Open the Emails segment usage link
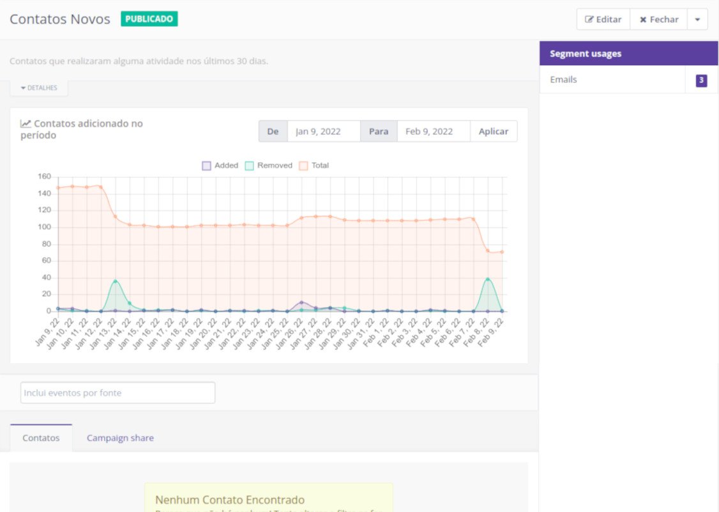The width and height of the screenshot is (719, 512). pos(563,80)
